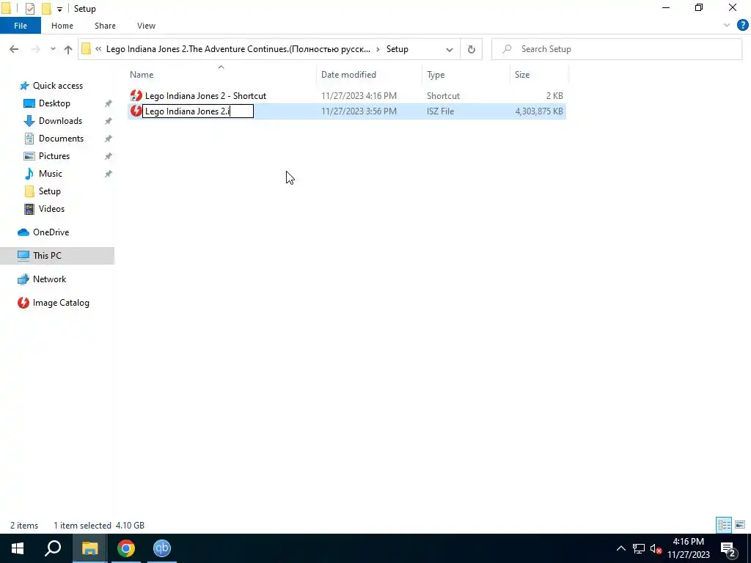Open qBittorrent from taskbar

(x=162, y=548)
